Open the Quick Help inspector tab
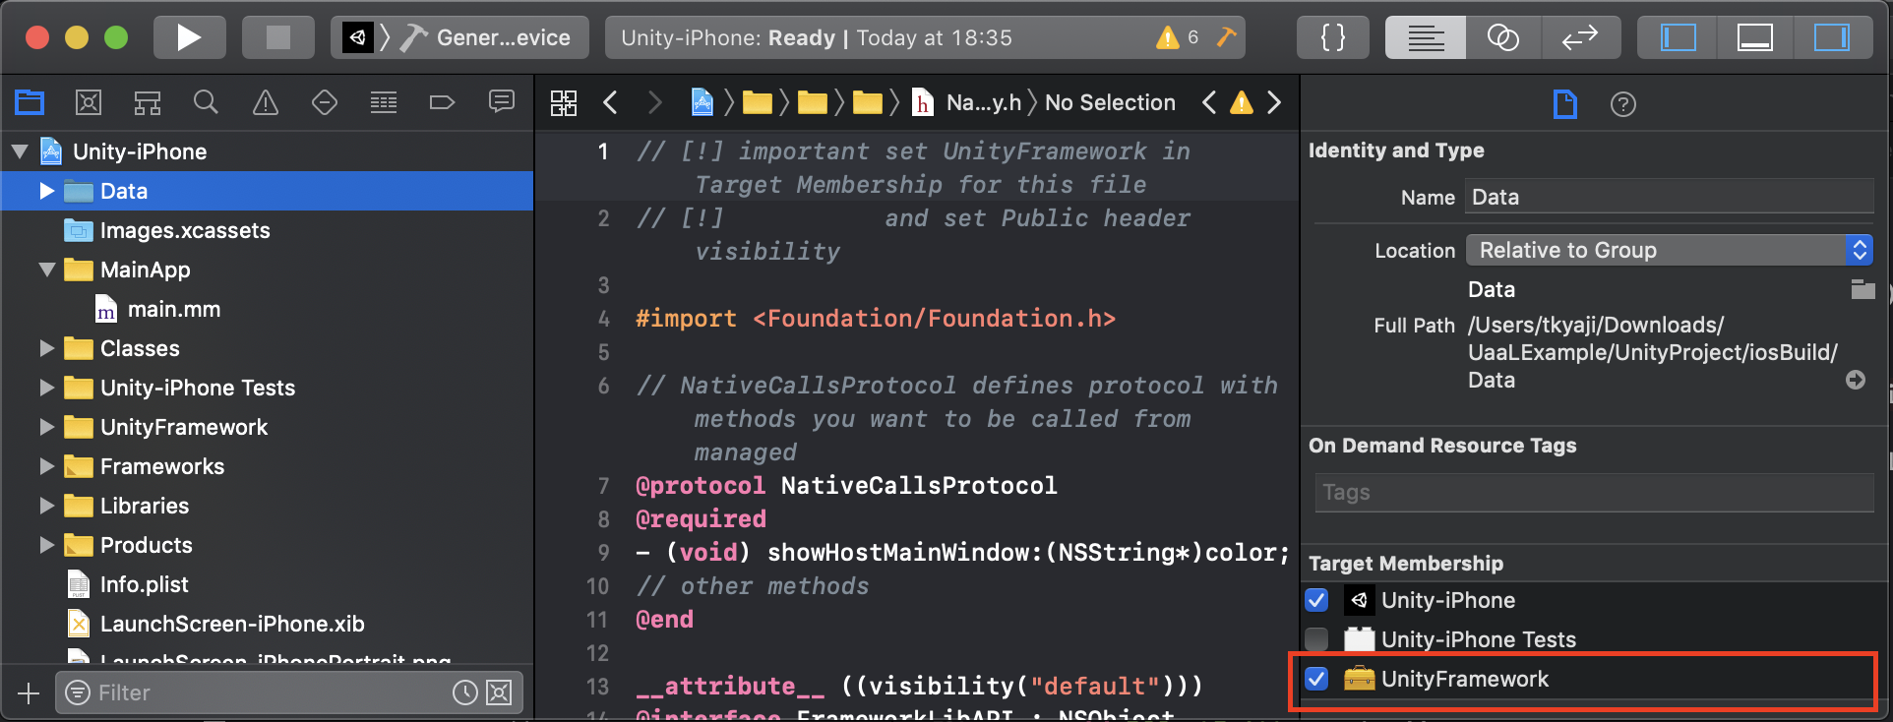 tap(1623, 103)
